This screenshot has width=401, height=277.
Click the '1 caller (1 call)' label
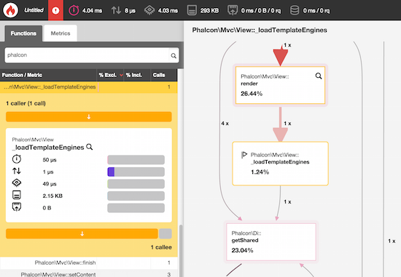(x=26, y=103)
